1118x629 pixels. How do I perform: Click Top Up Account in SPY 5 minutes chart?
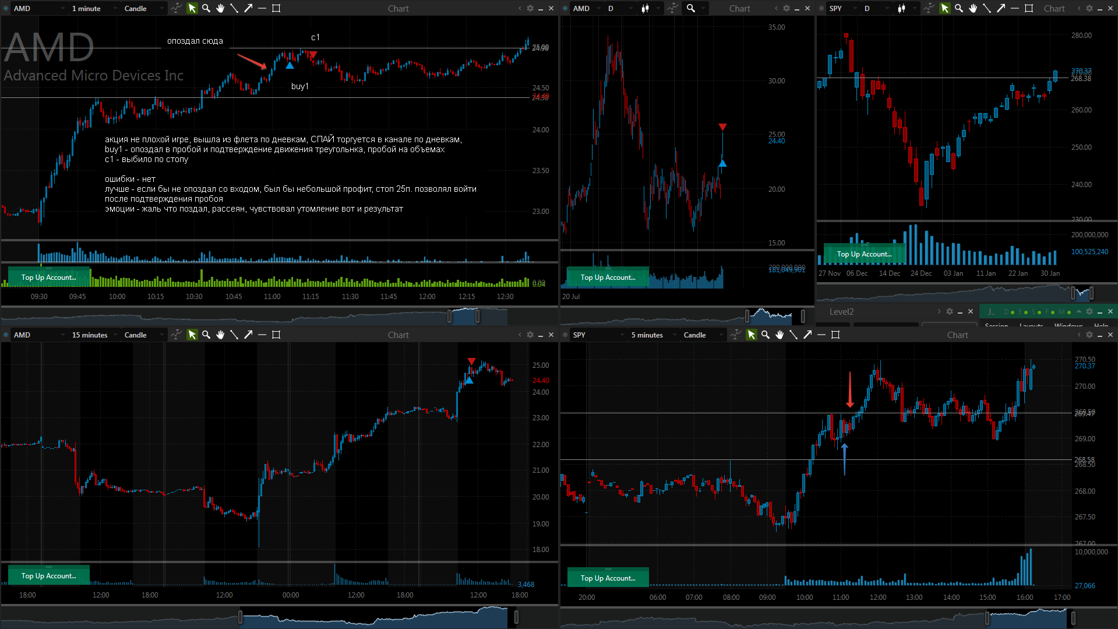click(x=608, y=578)
